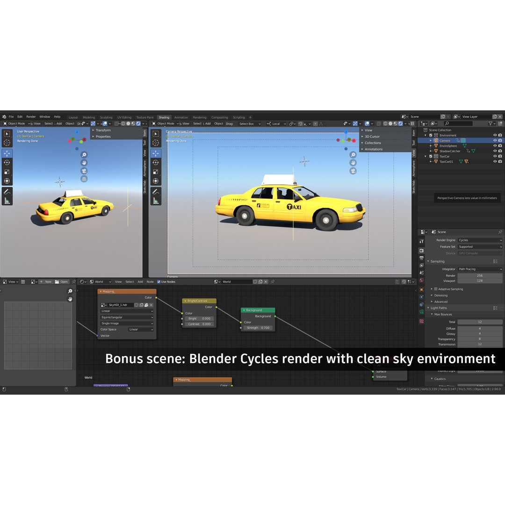Click zoom magnifier in image editor
This screenshot has width=505, height=505.
click(70, 291)
